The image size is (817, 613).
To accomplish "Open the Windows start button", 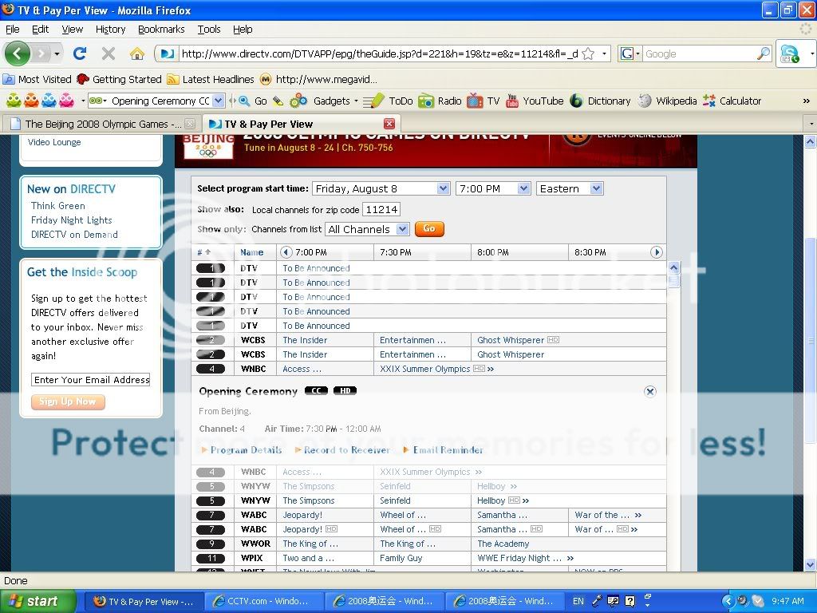I will (37, 602).
